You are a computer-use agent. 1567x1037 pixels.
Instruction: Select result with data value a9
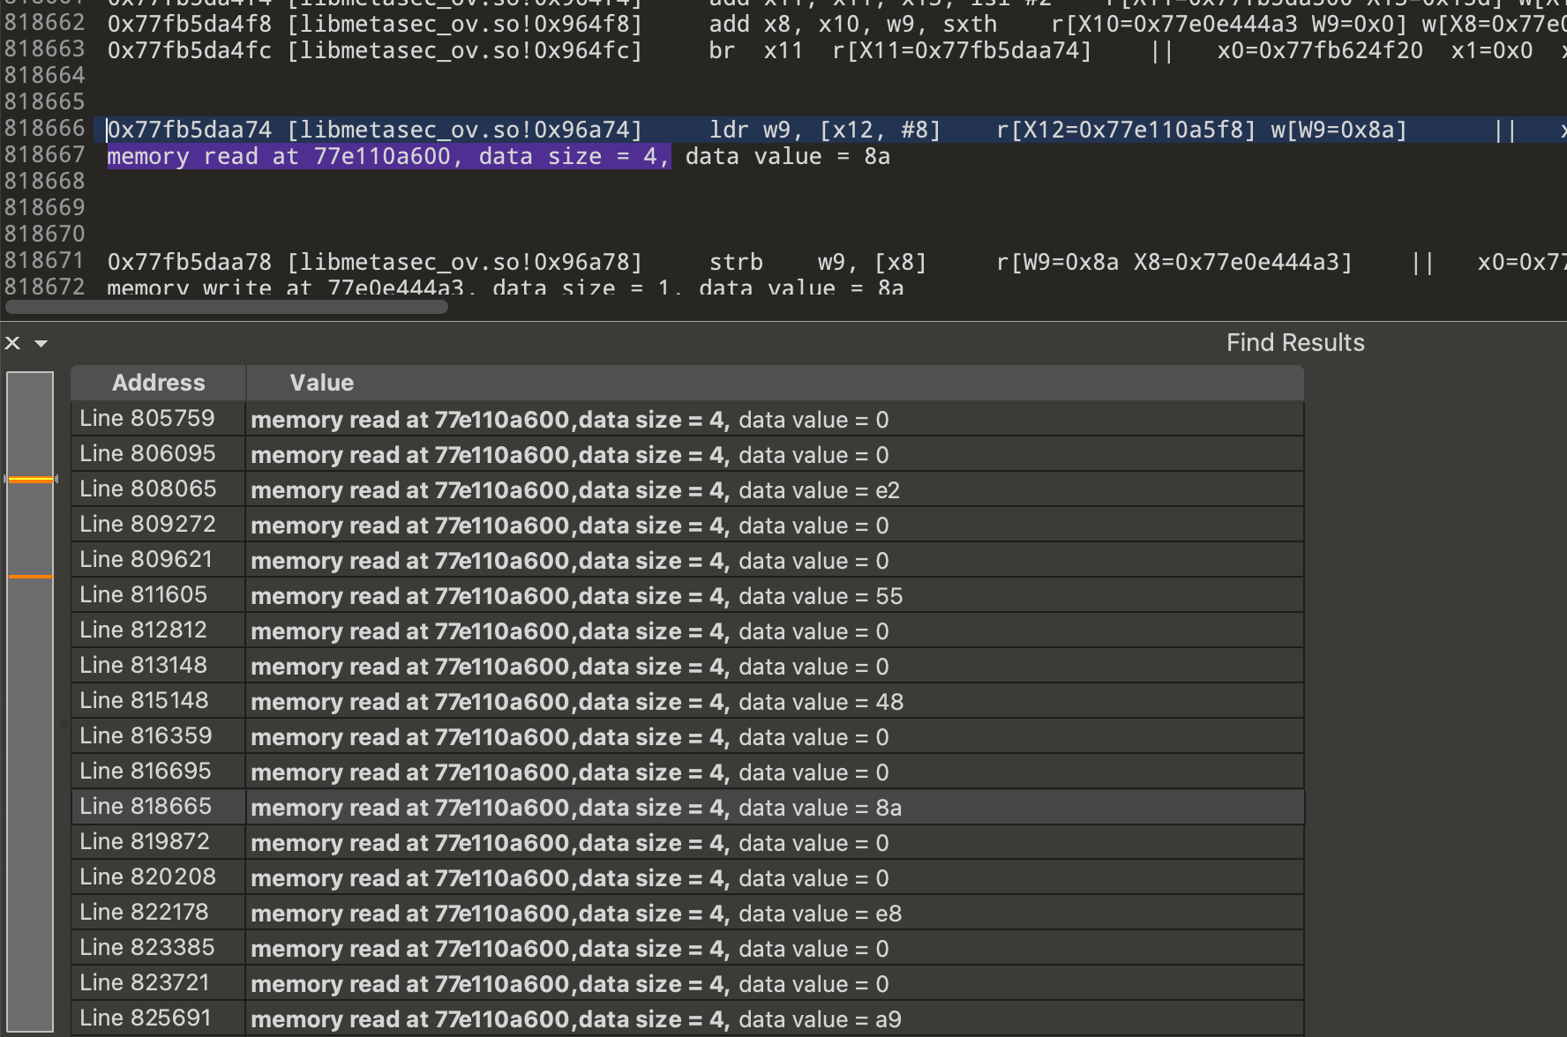tap(575, 1019)
